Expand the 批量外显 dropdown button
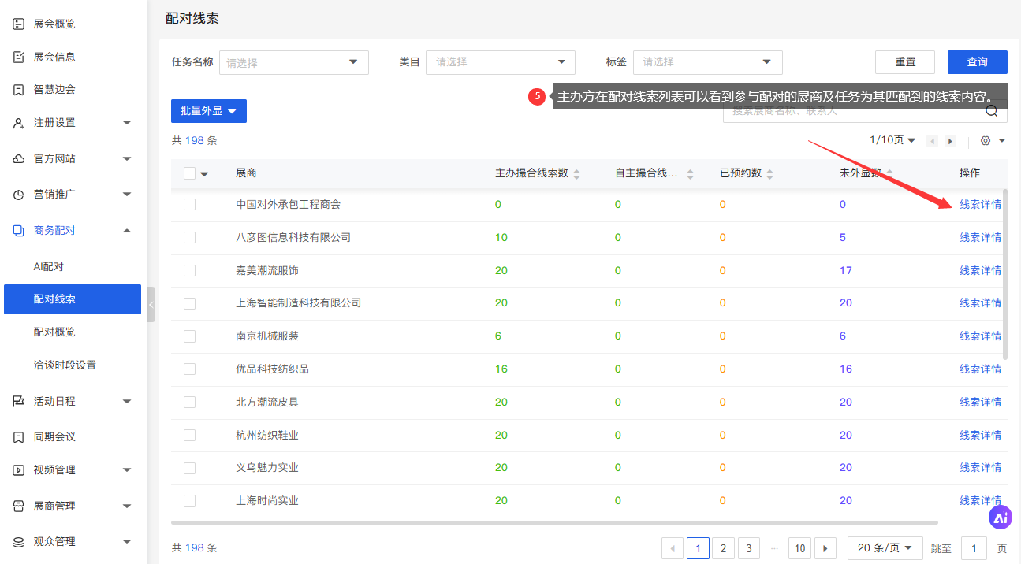 pyautogui.click(x=209, y=111)
